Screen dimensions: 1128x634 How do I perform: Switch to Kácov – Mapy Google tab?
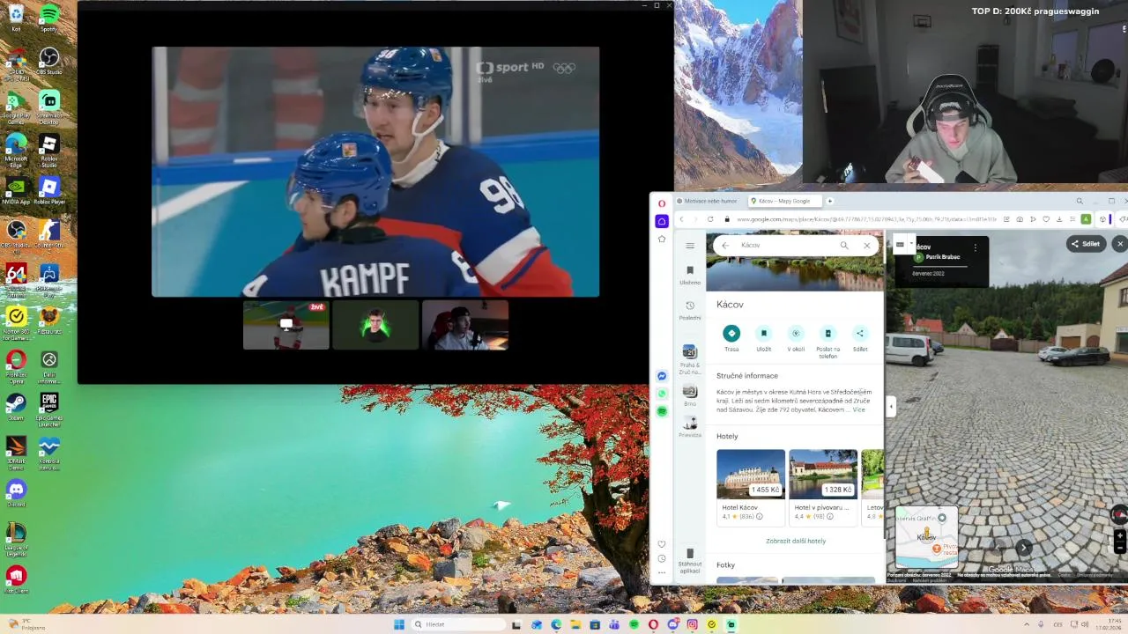point(784,201)
